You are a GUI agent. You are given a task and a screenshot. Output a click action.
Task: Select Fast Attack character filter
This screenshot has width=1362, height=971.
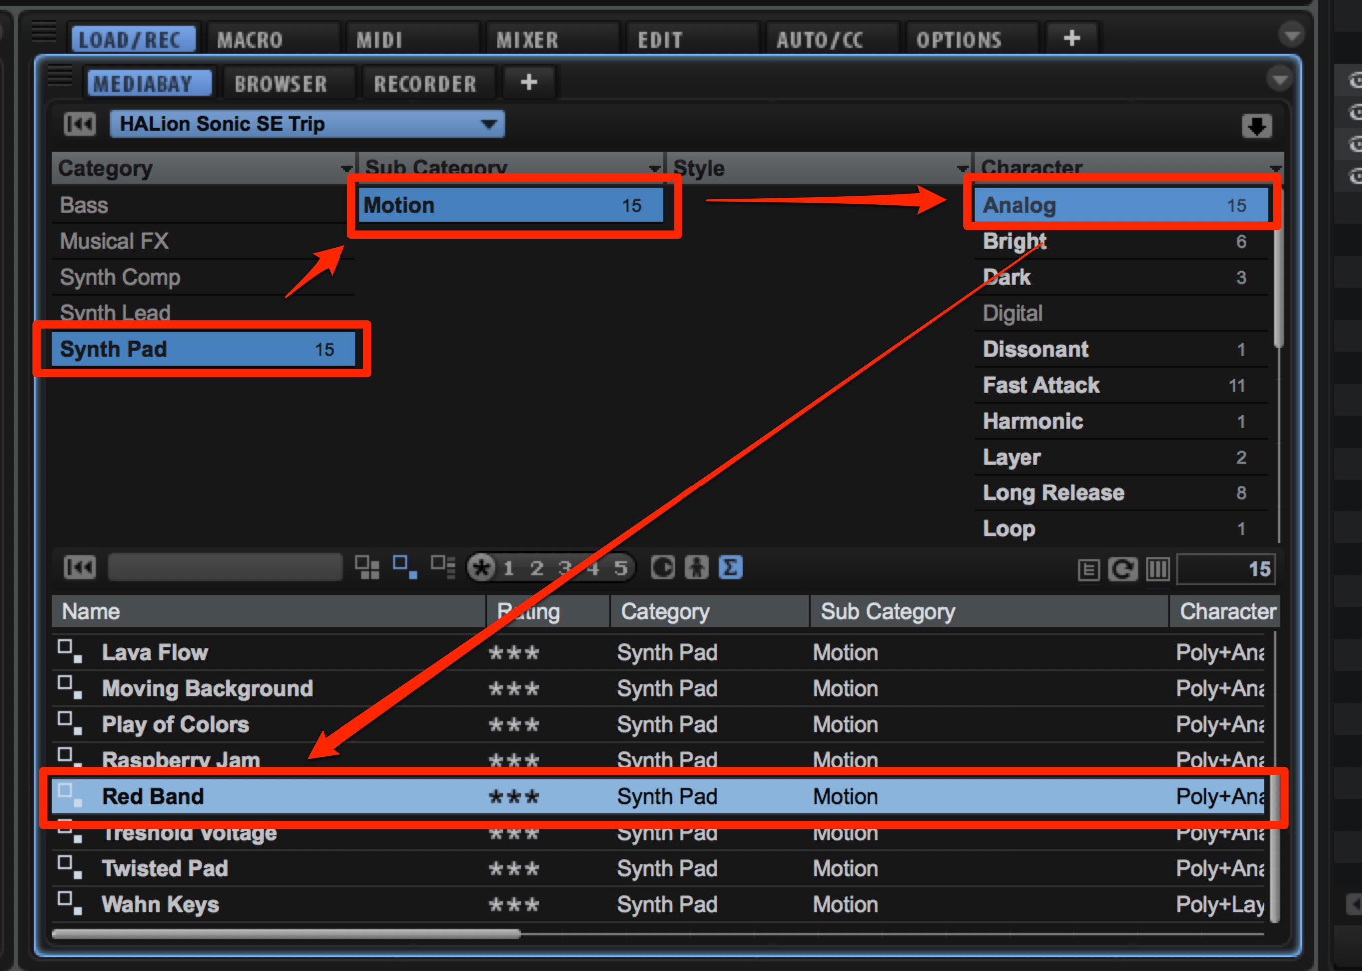pos(1120,385)
